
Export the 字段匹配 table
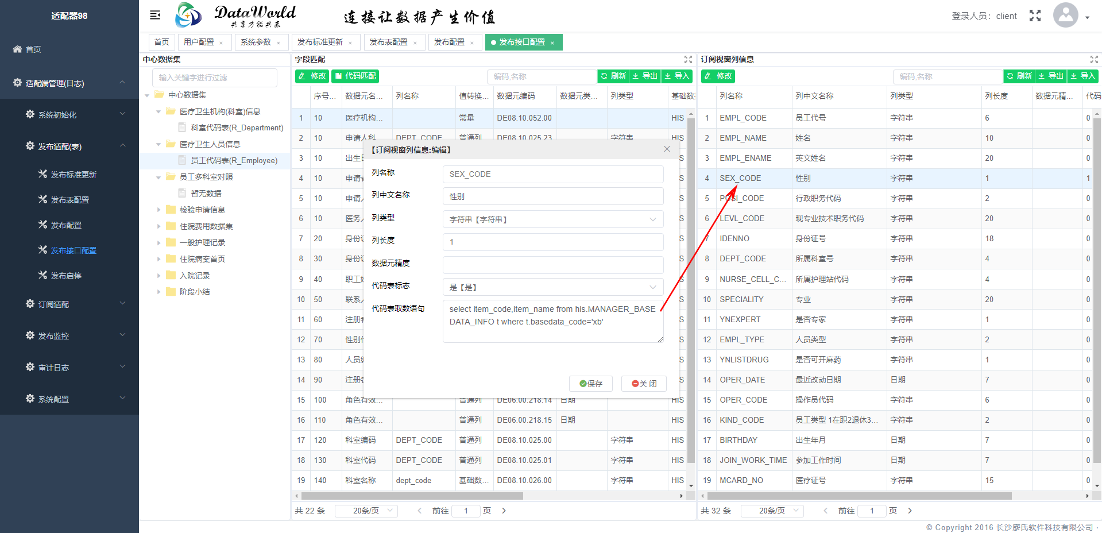(645, 76)
